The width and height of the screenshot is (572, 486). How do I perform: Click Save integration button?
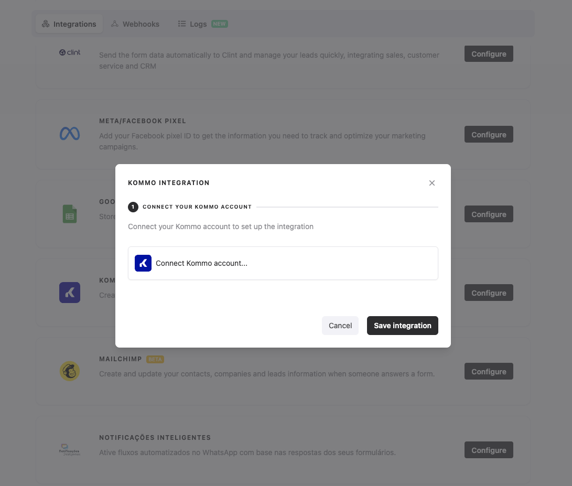[402, 326]
